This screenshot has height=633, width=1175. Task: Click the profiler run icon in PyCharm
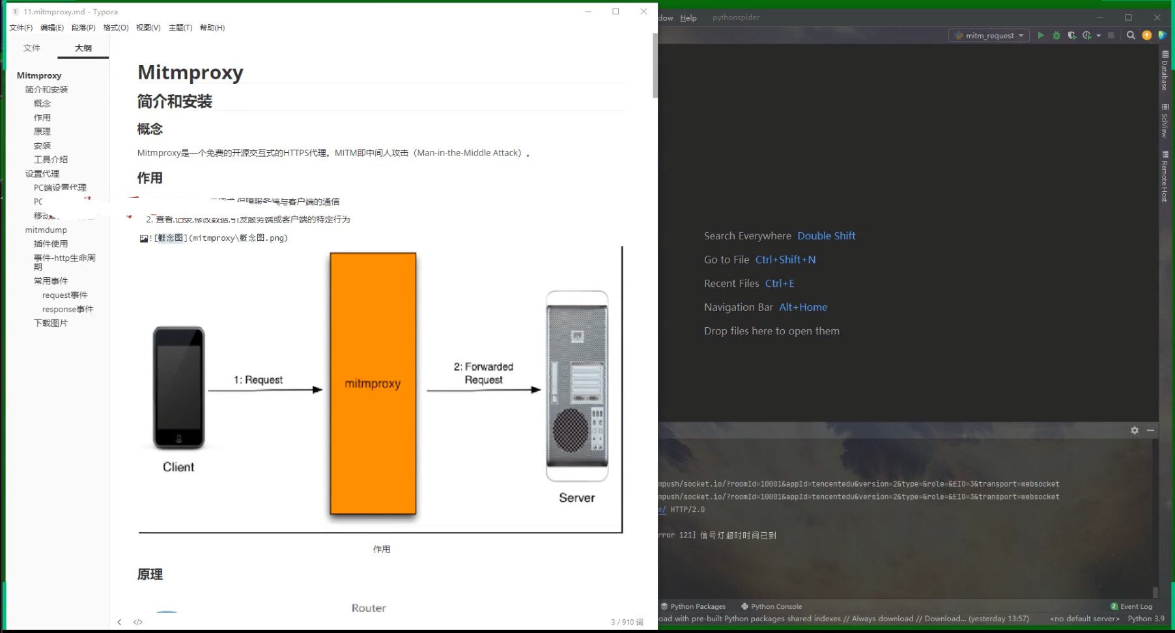pyautogui.click(x=1086, y=35)
